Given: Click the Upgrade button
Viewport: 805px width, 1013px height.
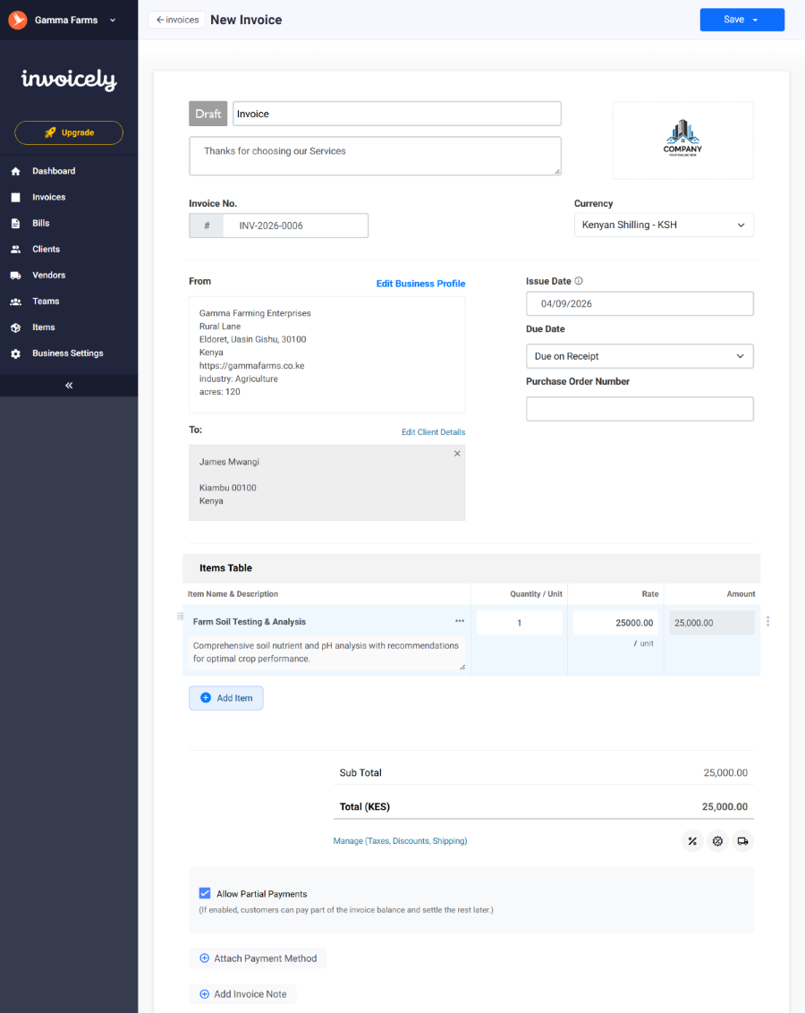Looking at the screenshot, I should pos(69,132).
